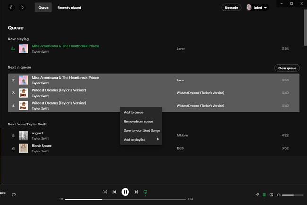Viewport: 307px width, 205px height.
Task: Click the now playing Lover album cover
Action: (24, 49)
